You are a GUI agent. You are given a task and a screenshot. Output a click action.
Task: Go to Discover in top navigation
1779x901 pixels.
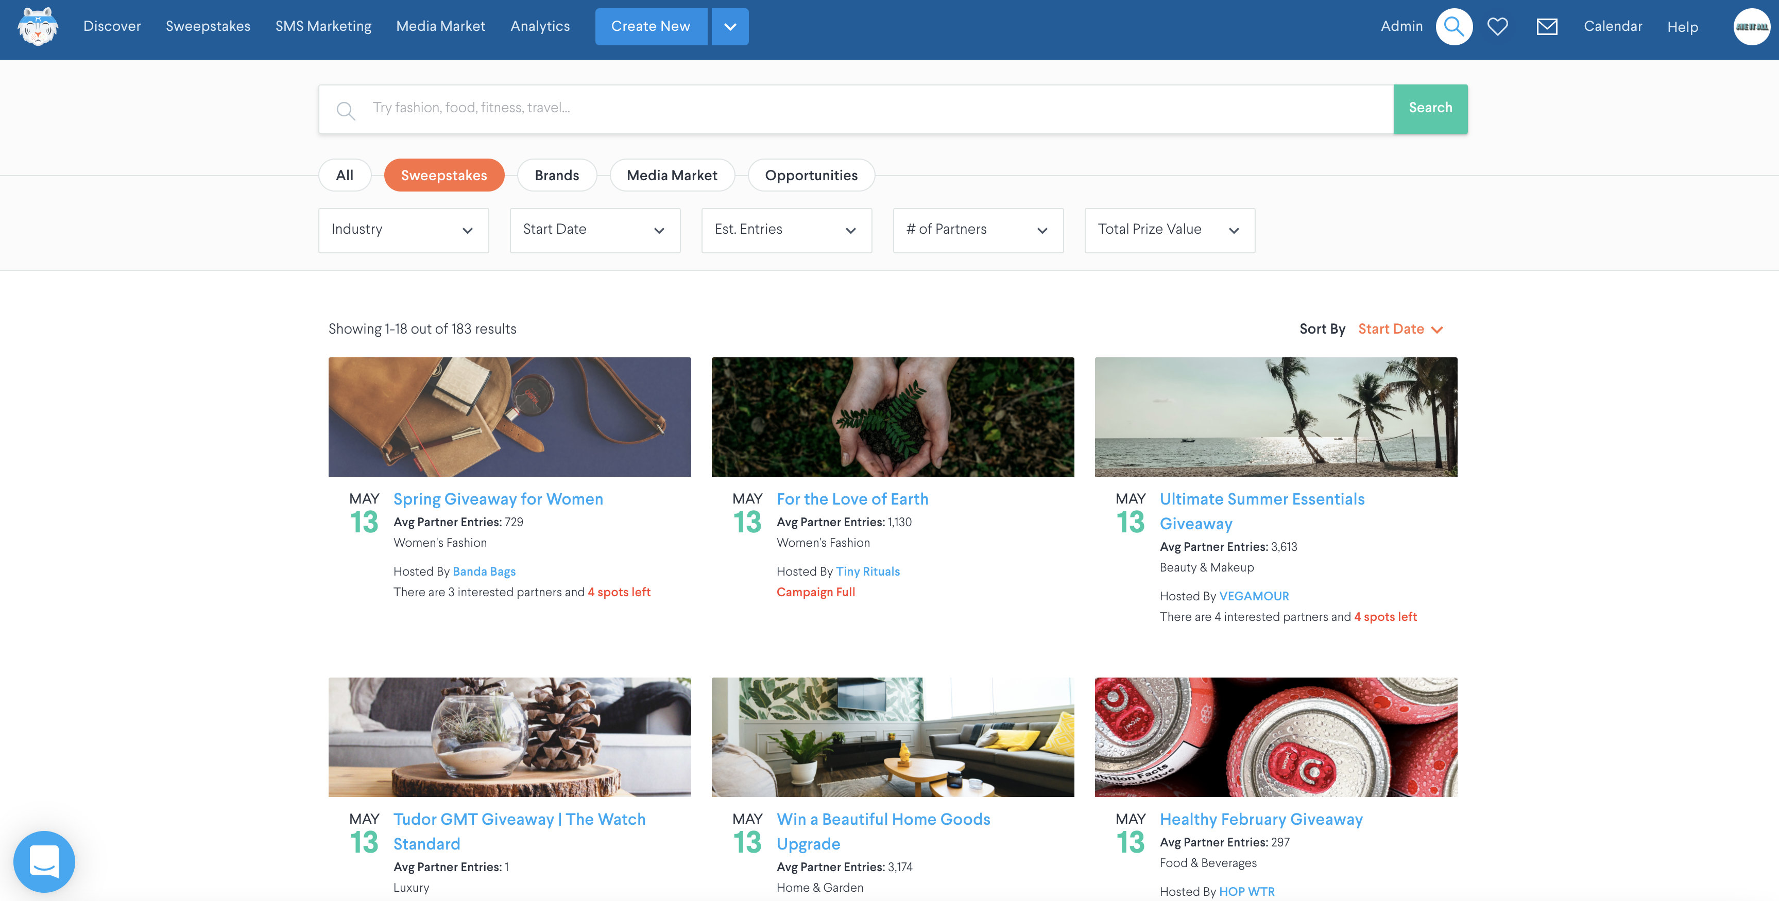[112, 26]
